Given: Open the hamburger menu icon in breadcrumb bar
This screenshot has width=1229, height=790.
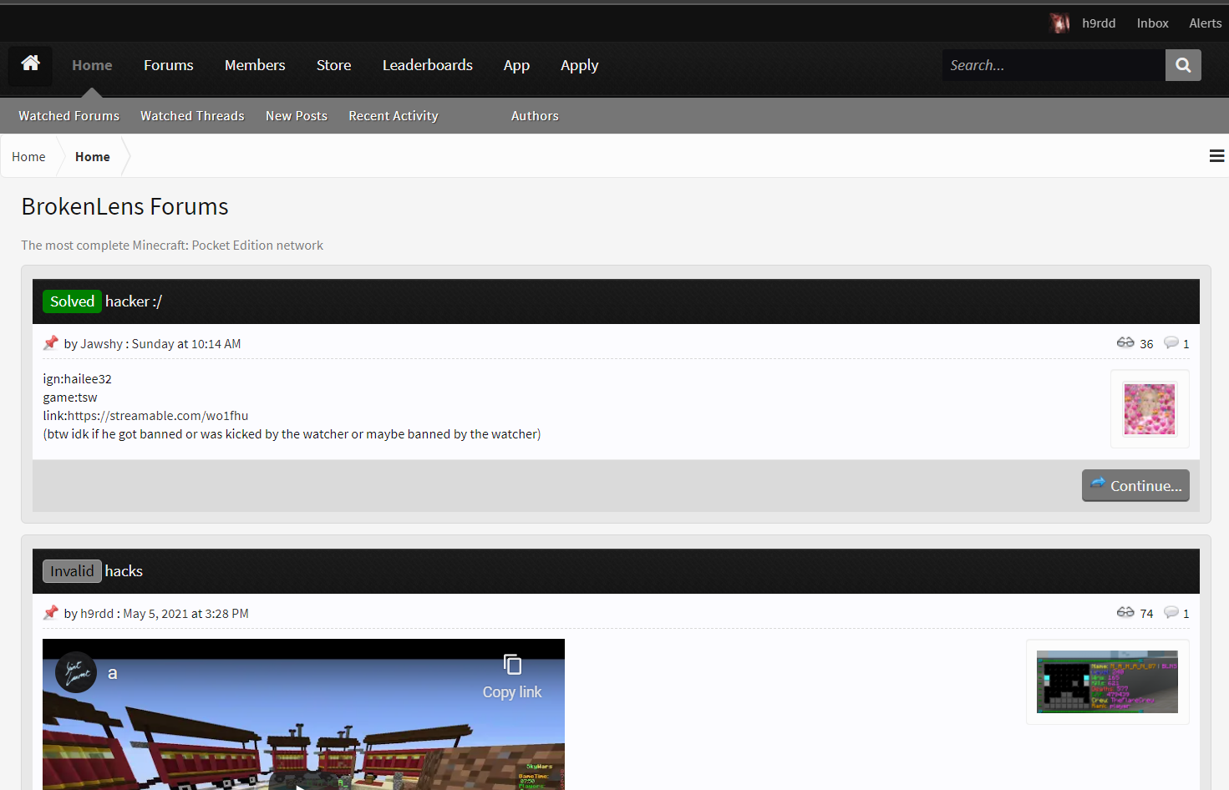Looking at the screenshot, I should (1216, 156).
